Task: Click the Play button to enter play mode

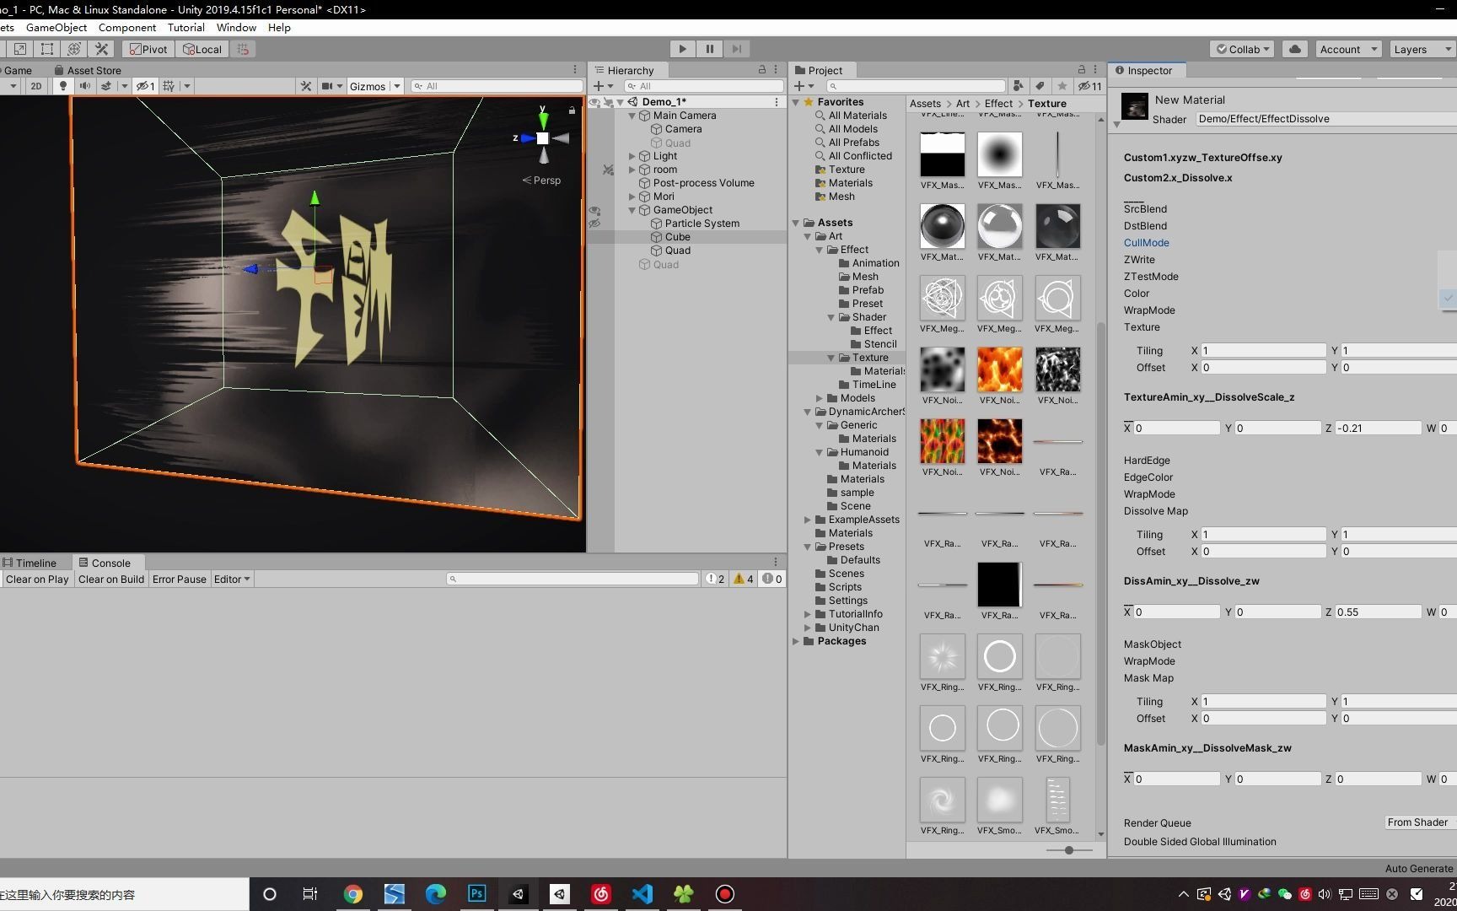Action: pyautogui.click(x=681, y=48)
